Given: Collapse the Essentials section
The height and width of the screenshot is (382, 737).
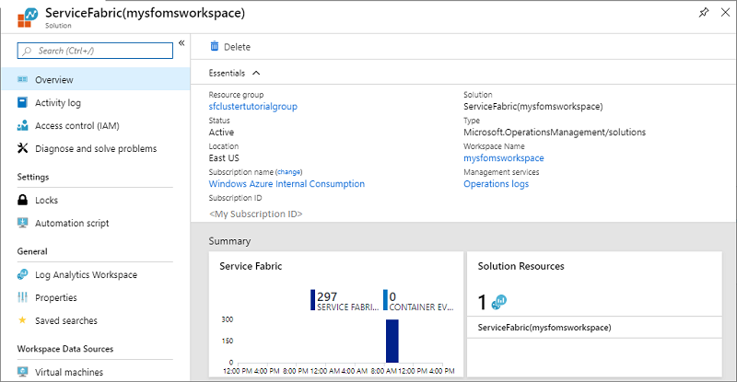Looking at the screenshot, I should pos(256,72).
